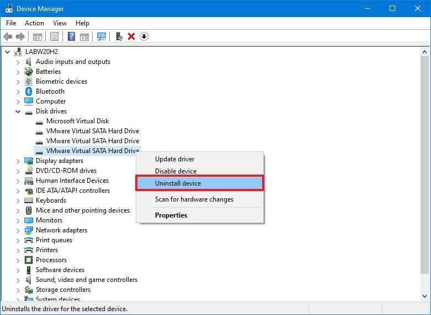Click the down-arrow Disable device toolbar icon
Image resolution: width=431 pixels, height=315 pixels.
pyautogui.click(x=144, y=36)
